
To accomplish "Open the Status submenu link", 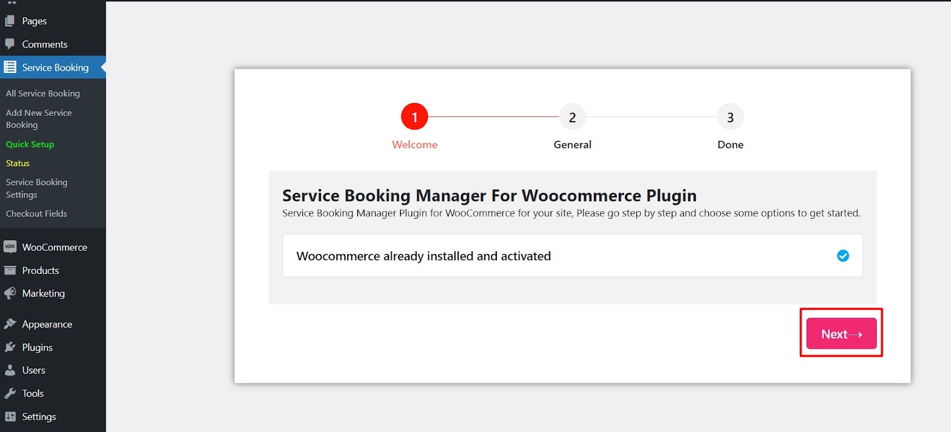I will (18, 163).
